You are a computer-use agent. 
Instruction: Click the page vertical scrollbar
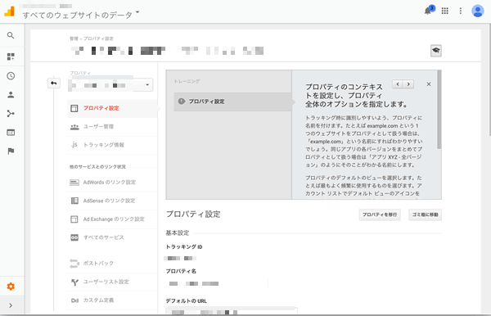pos(489,80)
